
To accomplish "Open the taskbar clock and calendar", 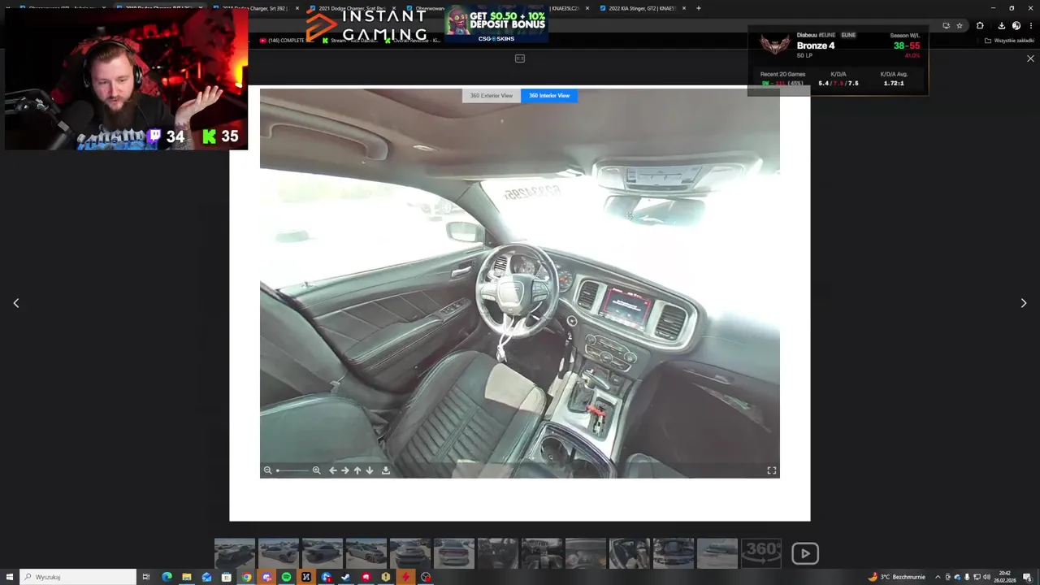I will coord(1005,577).
